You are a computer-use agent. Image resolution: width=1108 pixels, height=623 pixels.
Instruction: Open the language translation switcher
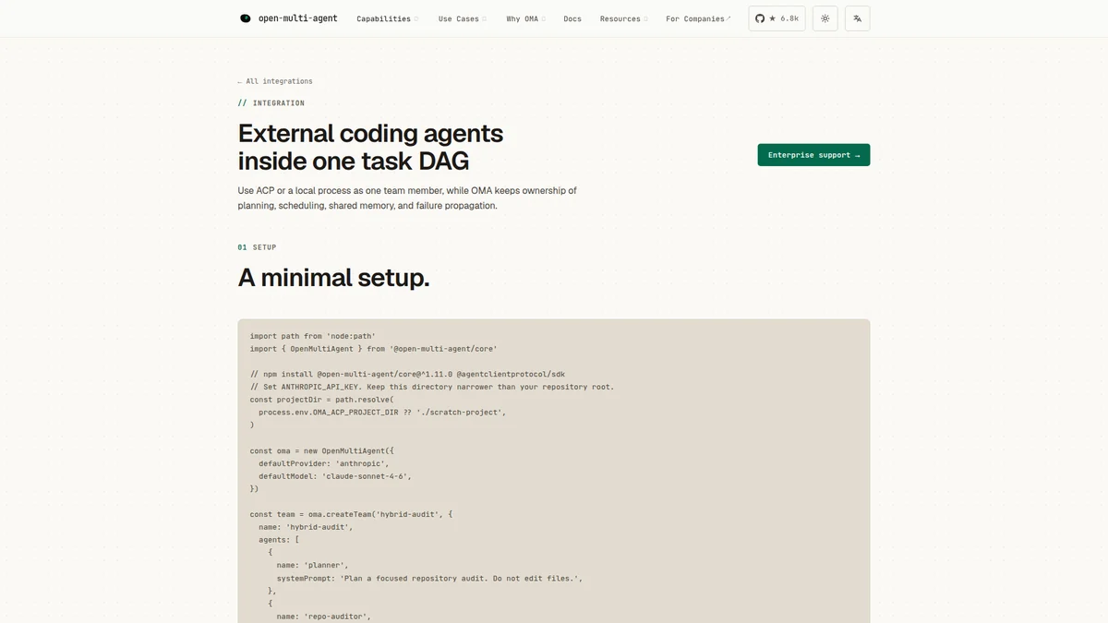click(857, 18)
